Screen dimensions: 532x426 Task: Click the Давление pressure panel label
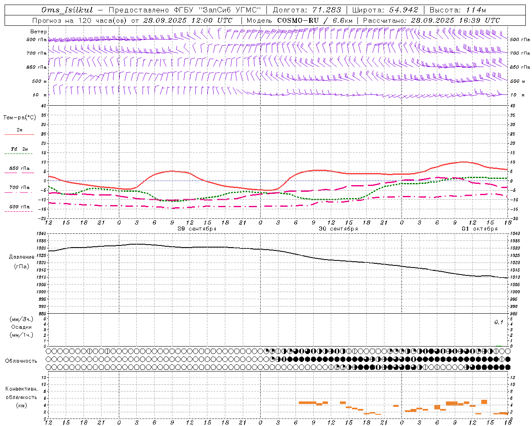22,257
